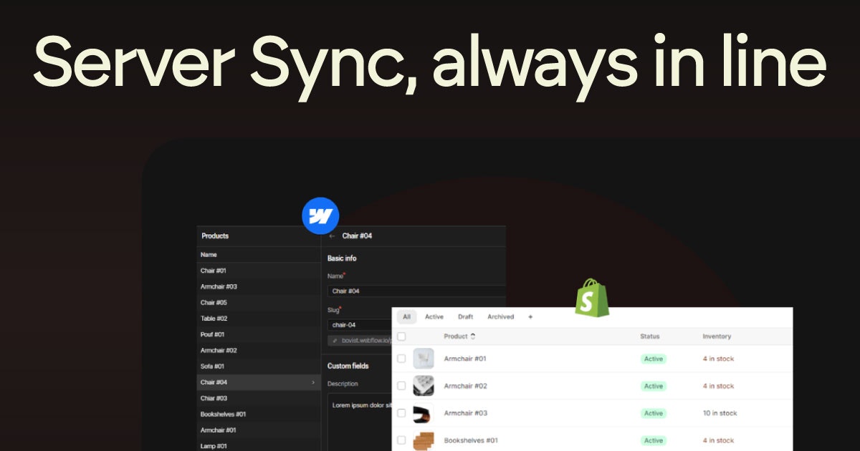Click the Bookshelves #01 product image icon
This screenshot has width=860, height=451.
click(x=423, y=440)
